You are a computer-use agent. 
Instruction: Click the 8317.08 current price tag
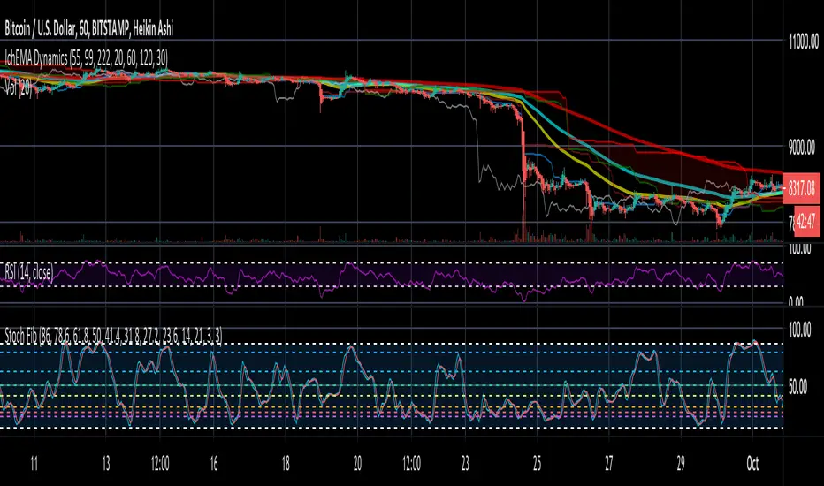801,187
